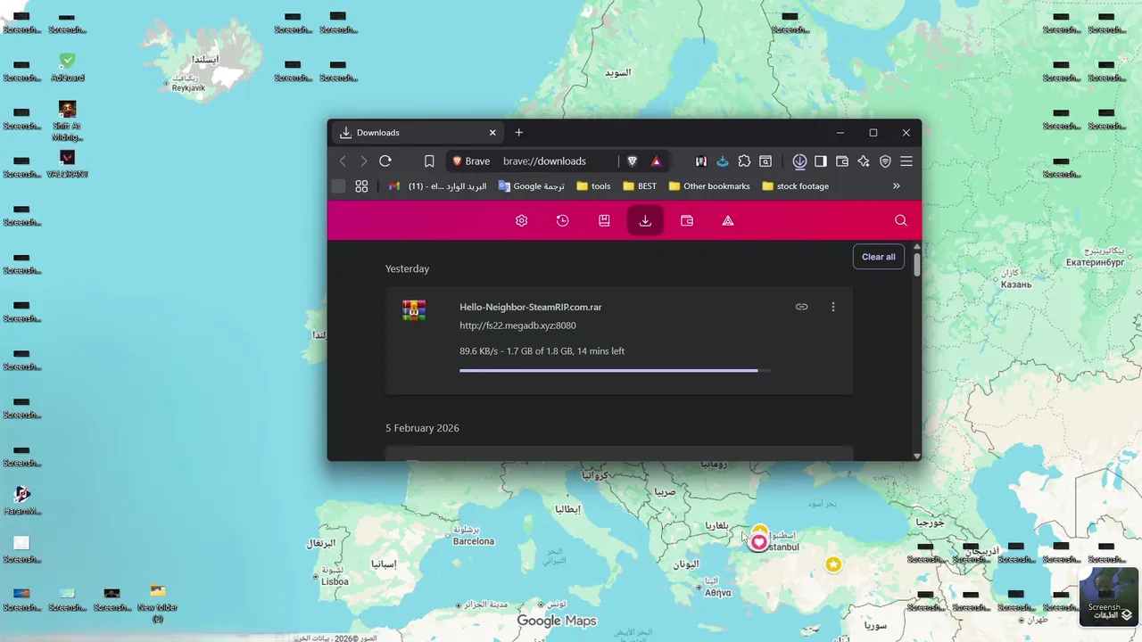Open the tab groups grid icon in bookmarks bar

click(x=361, y=186)
